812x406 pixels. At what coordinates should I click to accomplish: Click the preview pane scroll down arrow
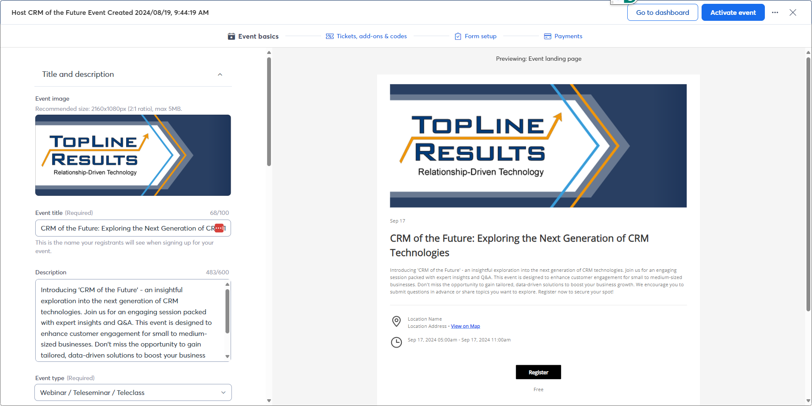pos(808,400)
